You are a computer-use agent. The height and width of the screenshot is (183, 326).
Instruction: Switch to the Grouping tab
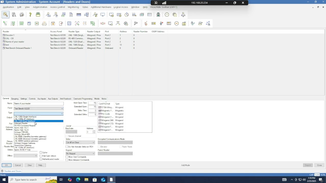15,99
